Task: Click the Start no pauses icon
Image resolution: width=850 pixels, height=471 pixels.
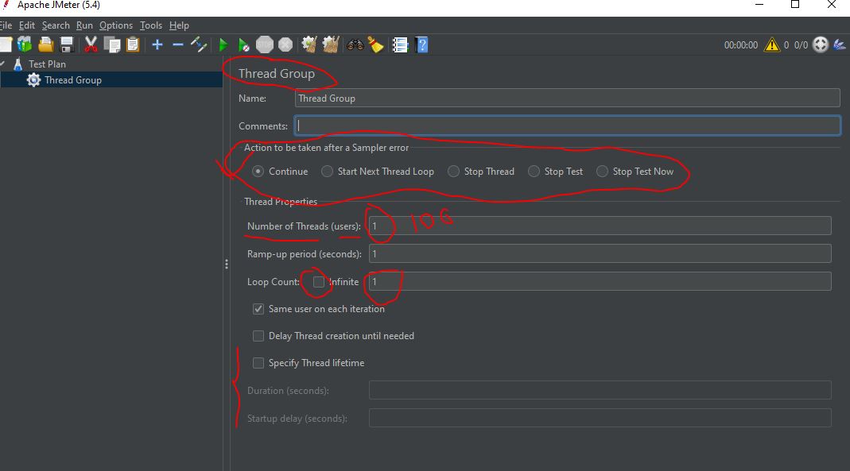Action: [x=244, y=45]
